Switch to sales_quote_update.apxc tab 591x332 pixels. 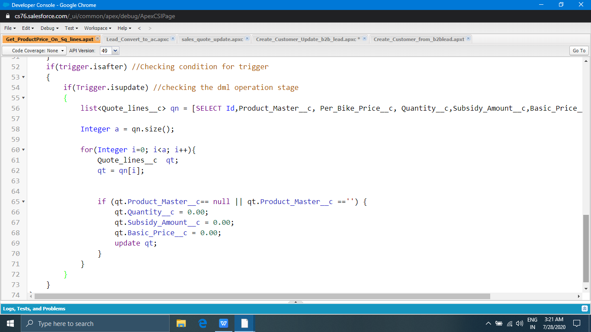pos(212,39)
